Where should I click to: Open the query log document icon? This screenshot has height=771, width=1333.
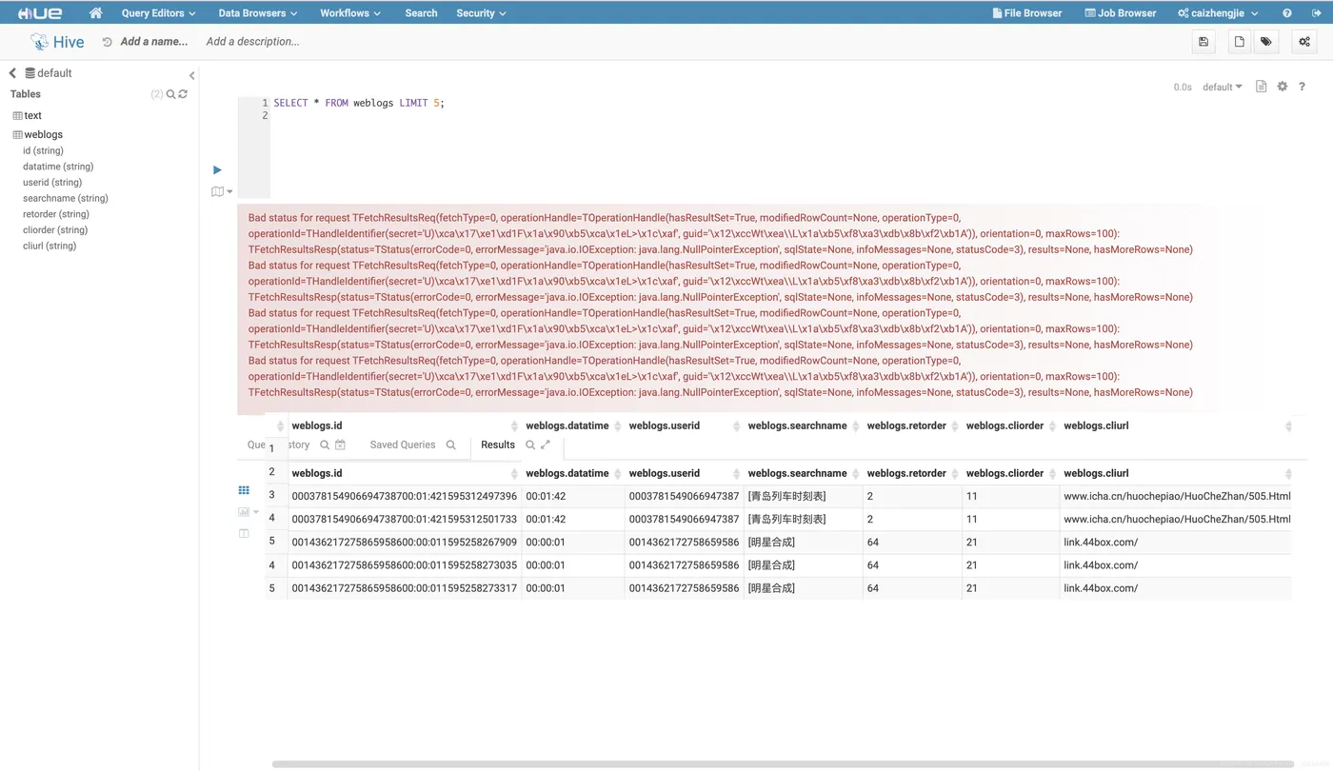click(1261, 87)
